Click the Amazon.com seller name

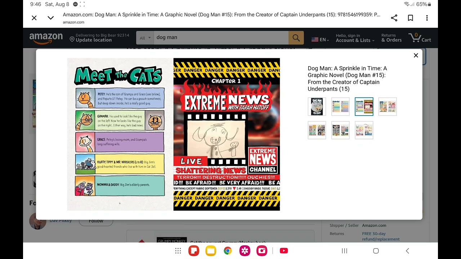pos(374,226)
